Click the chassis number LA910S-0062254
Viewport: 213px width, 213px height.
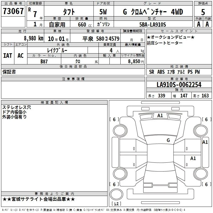click(179, 85)
